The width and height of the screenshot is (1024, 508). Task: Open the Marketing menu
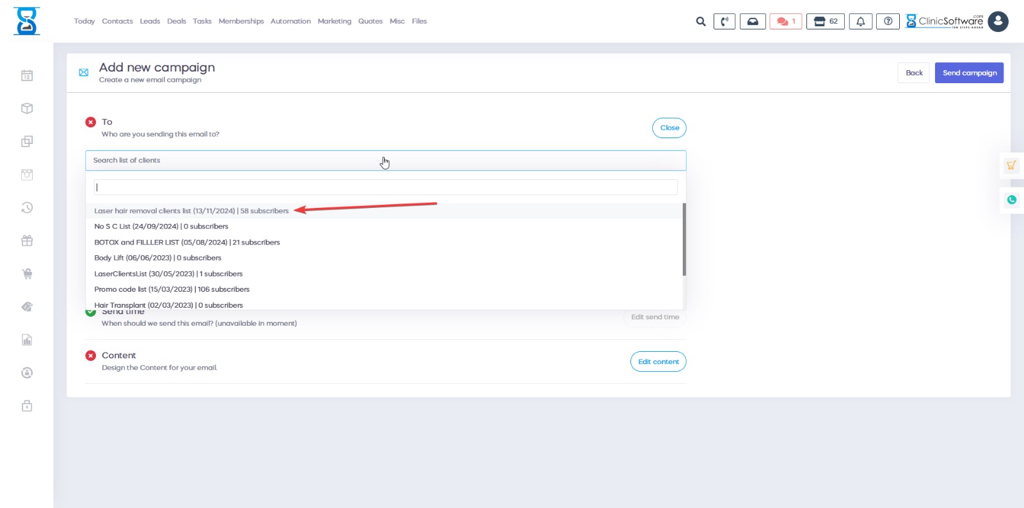point(334,21)
